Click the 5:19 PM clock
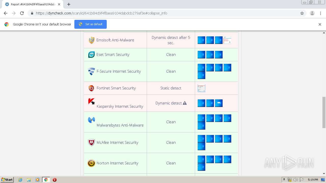Screen dimensions: 326x183 [x=313, y=180]
